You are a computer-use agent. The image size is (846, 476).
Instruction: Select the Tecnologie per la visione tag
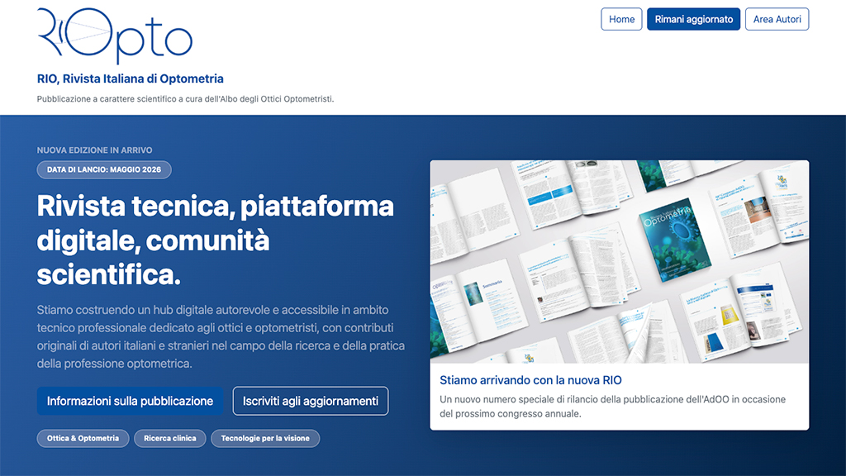click(x=264, y=438)
